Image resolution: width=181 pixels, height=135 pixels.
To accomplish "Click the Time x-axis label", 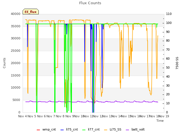I will (x=160, y=121).
